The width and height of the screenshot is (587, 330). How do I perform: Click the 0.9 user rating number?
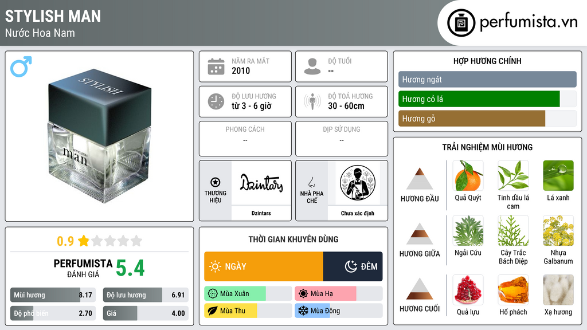click(65, 241)
